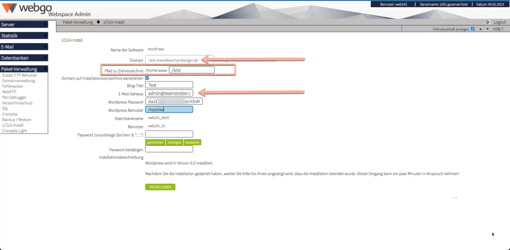Toggle Hilfe dauerhaft anzeigen checkbox

click(473, 29)
